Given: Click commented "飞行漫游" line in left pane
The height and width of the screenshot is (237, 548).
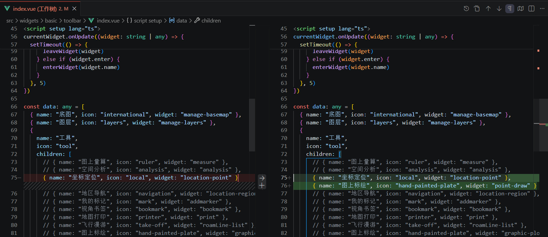Looking at the screenshot, I should [149, 225].
